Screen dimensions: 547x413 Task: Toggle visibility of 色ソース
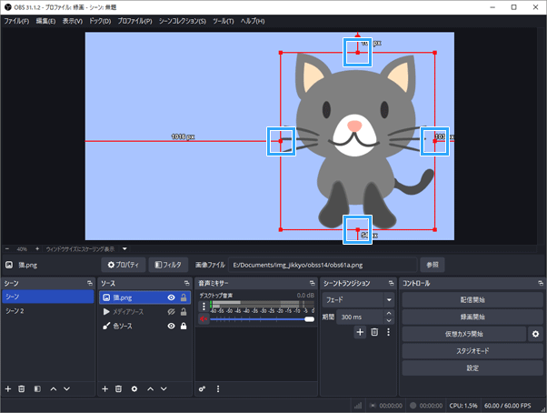(x=171, y=326)
